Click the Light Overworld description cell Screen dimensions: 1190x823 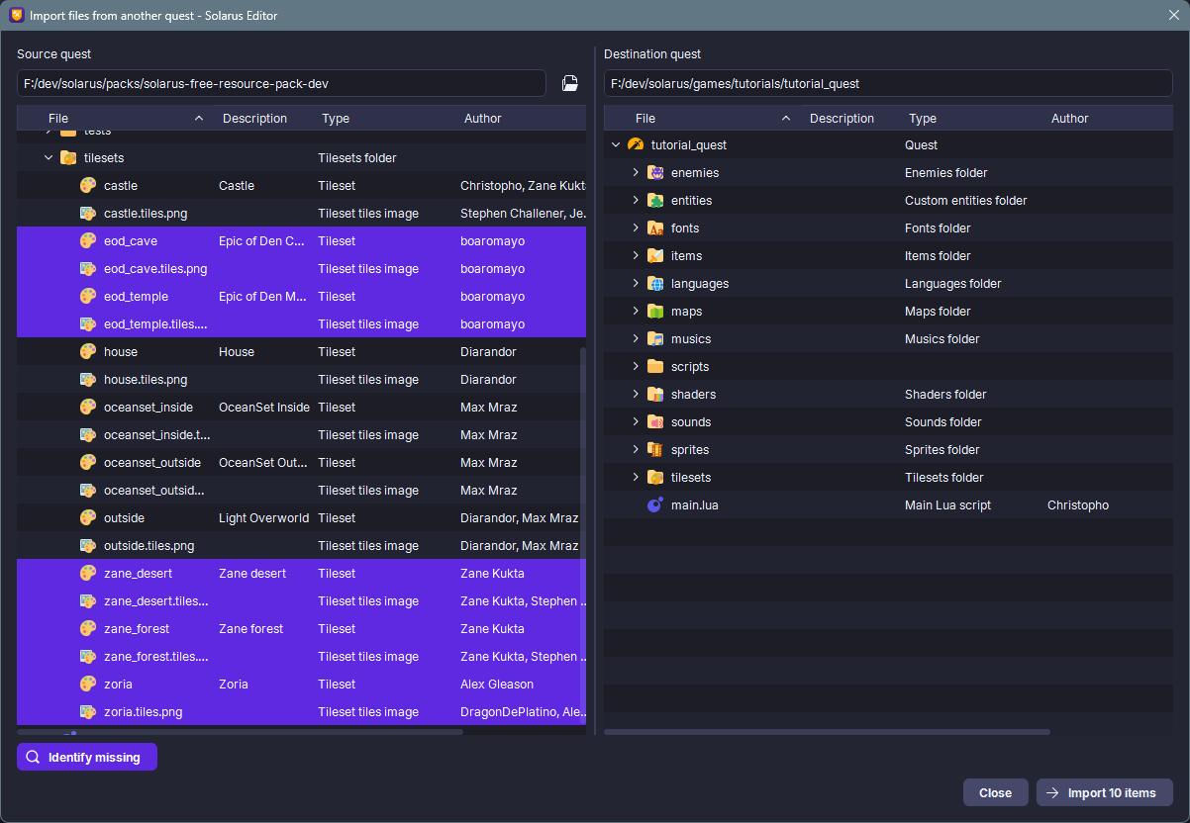click(263, 517)
